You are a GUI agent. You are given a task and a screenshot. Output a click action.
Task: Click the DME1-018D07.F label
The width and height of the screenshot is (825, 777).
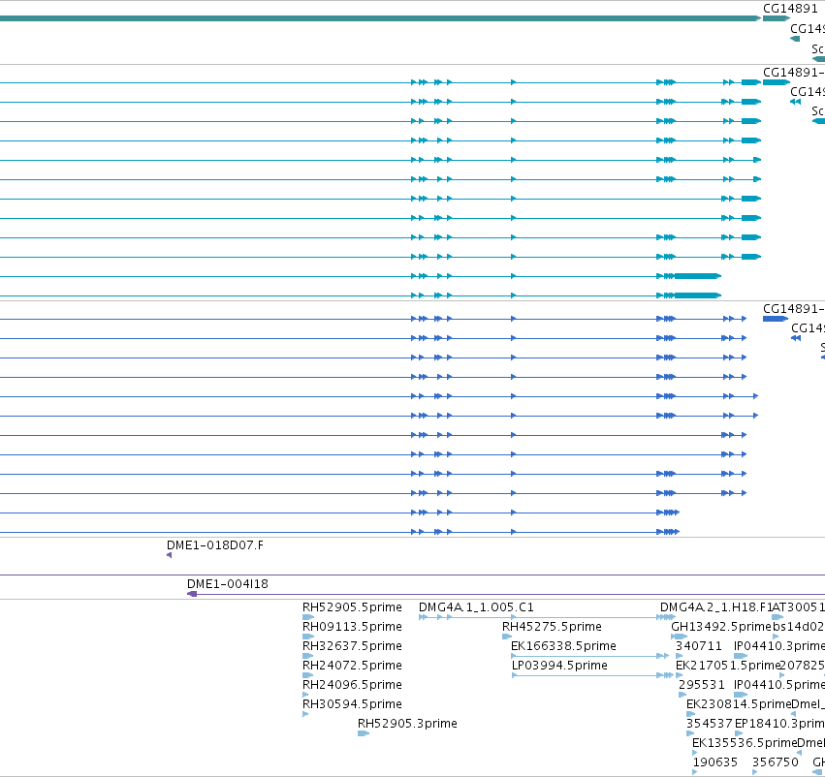215,545
